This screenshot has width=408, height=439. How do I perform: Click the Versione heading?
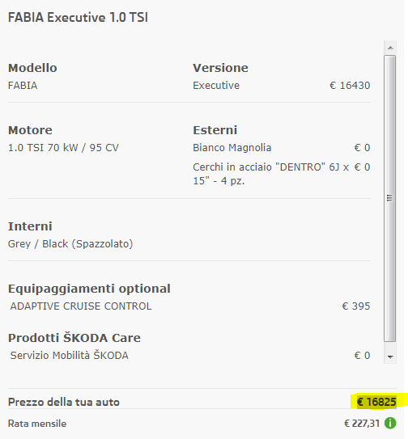coord(220,68)
